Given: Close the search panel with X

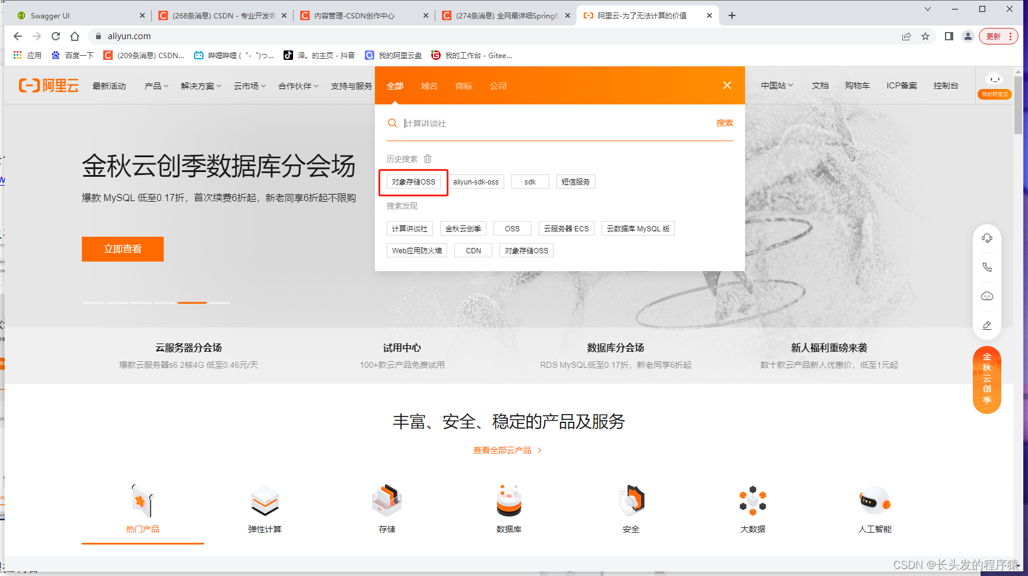Looking at the screenshot, I should tap(727, 85).
